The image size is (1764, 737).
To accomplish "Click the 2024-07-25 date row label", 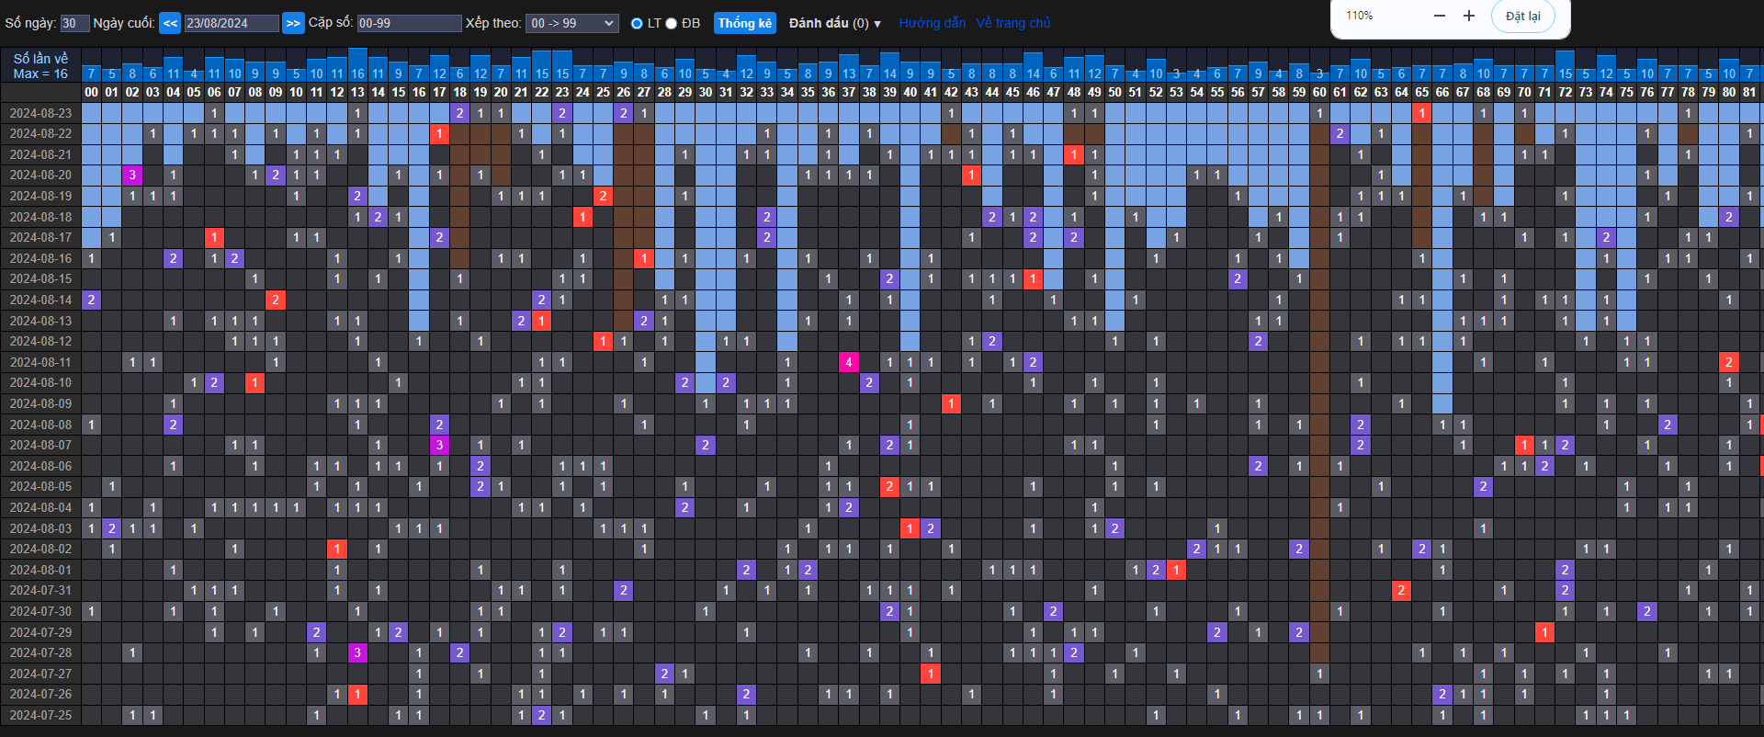I will [x=40, y=715].
